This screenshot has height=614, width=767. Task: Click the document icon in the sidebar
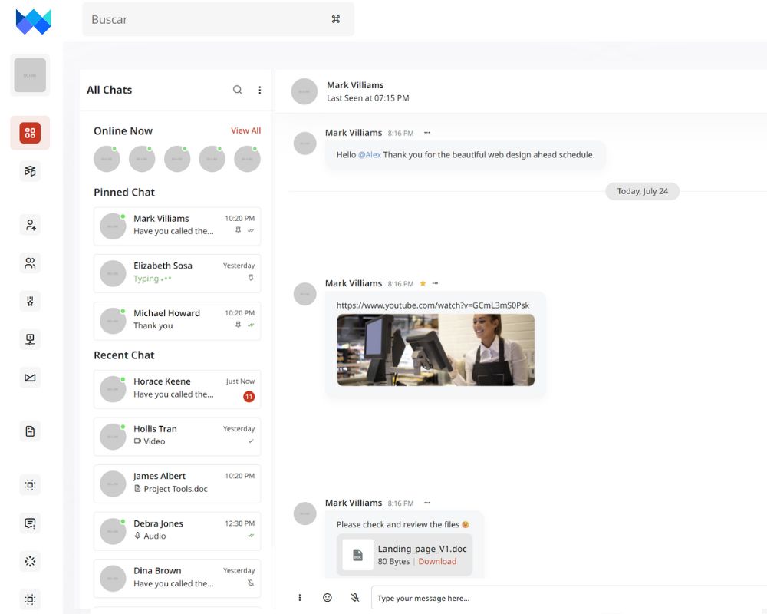click(x=30, y=431)
